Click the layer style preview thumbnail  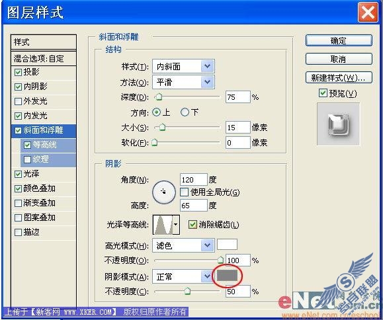[338, 124]
